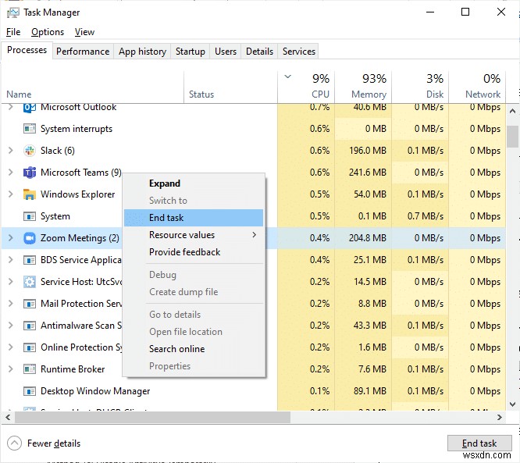Collapse view with Fewer details arrow
Viewport: 520px width, 463px height.
15,443
